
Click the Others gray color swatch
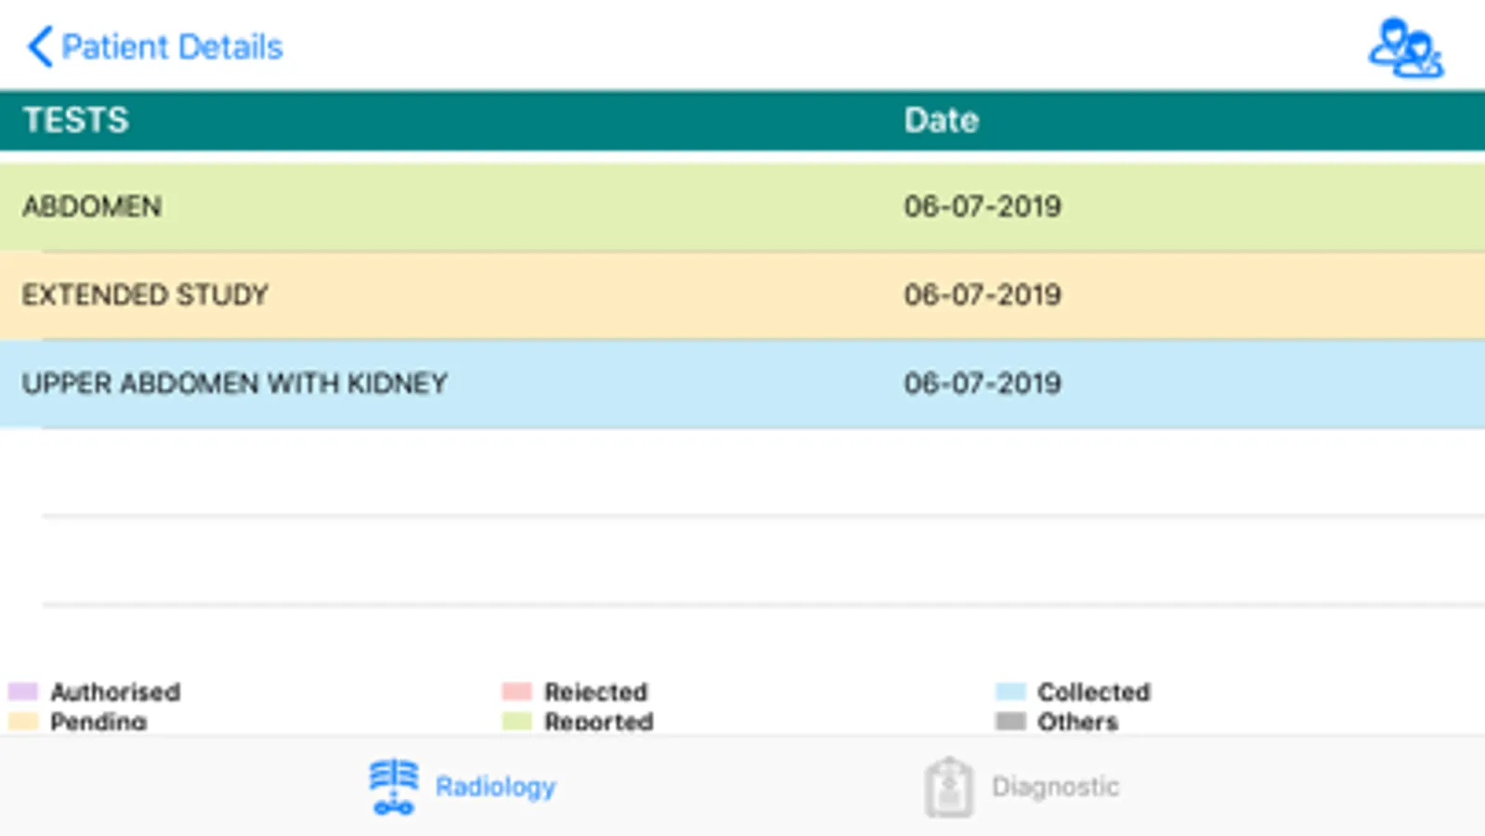1010,721
